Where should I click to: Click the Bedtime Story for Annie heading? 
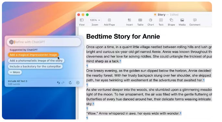tap(123, 36)
